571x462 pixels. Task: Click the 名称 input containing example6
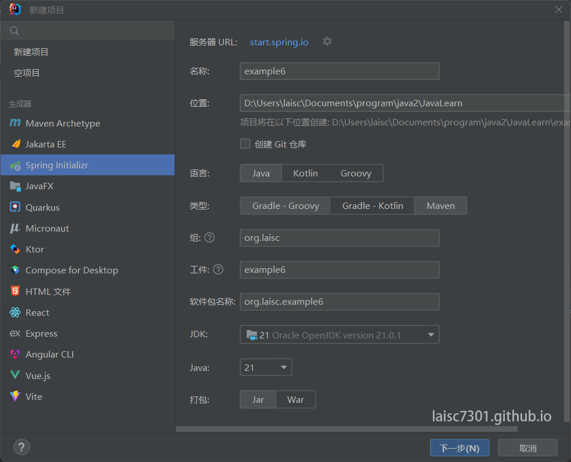(339, 71)
